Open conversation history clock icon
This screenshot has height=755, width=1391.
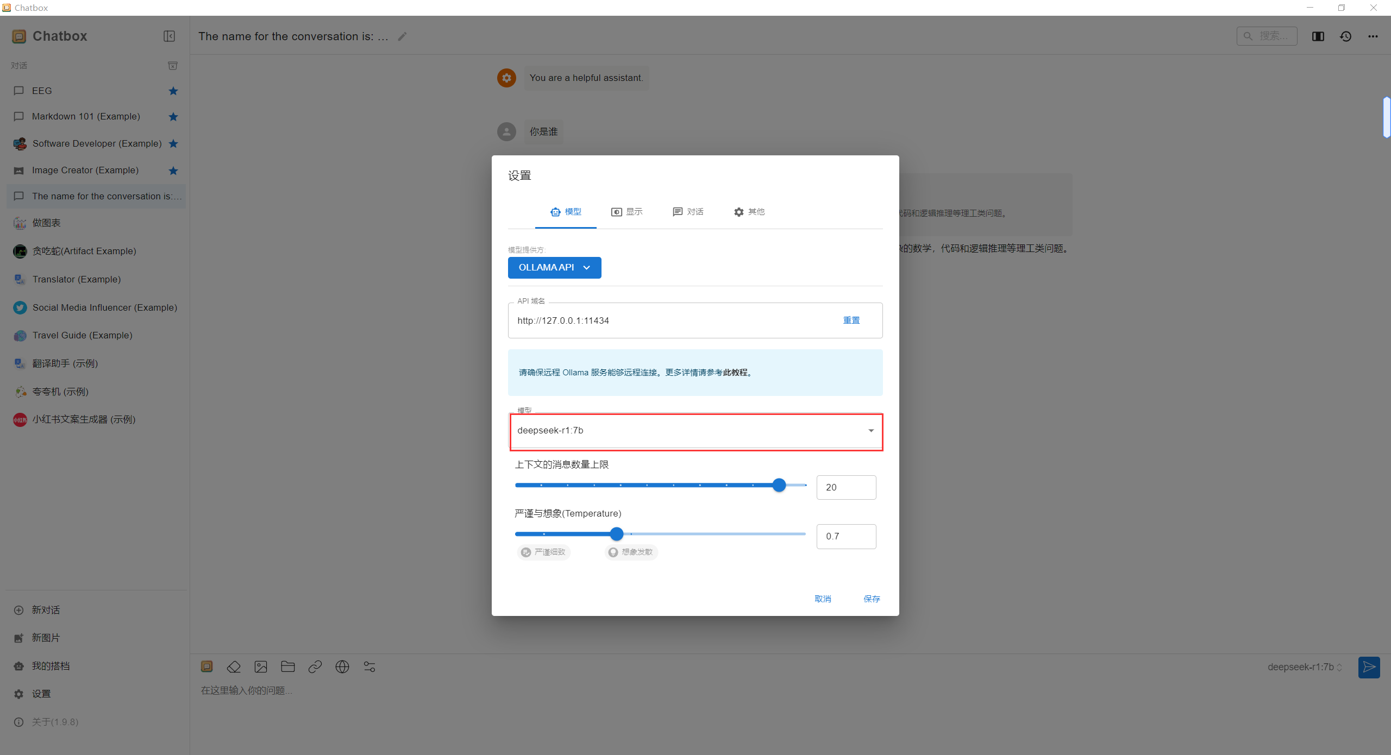pos(1345,36)
